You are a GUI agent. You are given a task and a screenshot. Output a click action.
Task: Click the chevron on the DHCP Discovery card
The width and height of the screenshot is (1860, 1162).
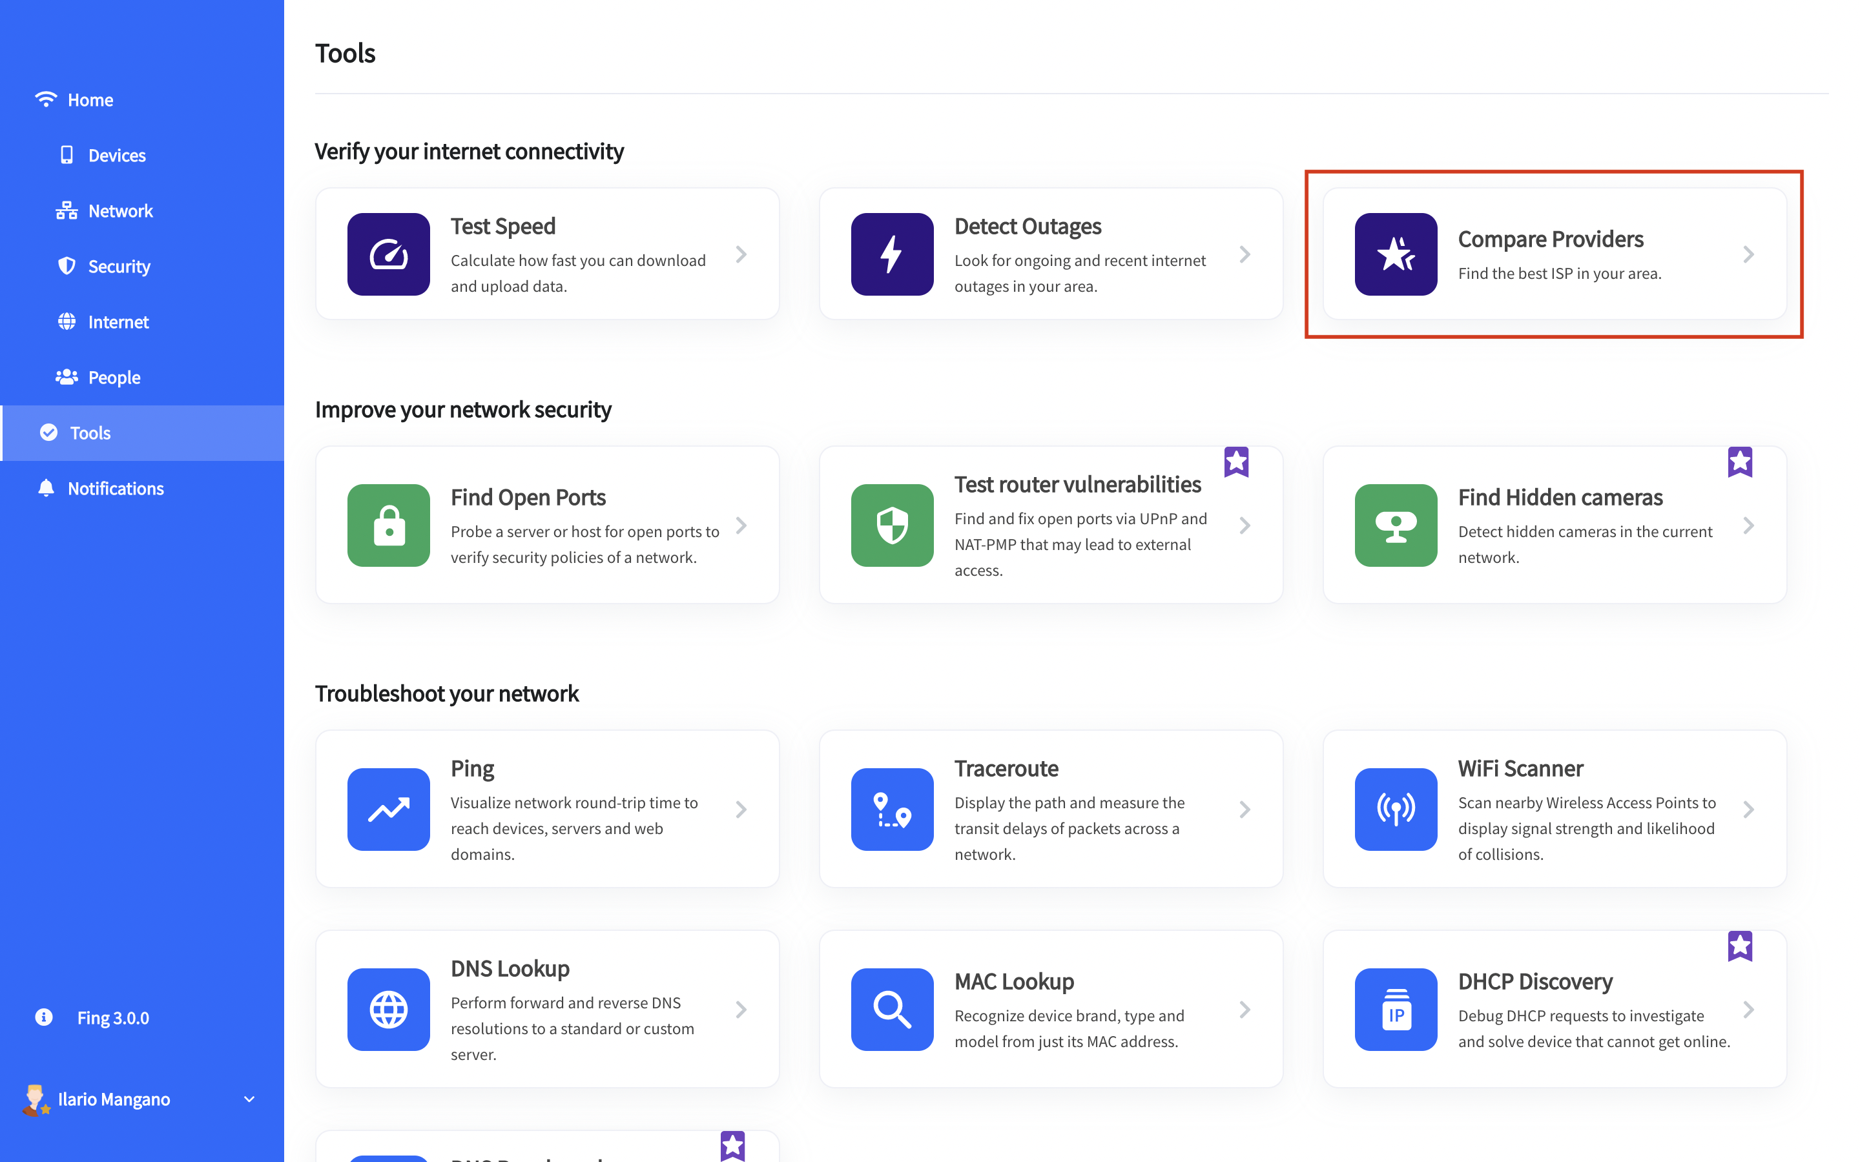1748,1009
